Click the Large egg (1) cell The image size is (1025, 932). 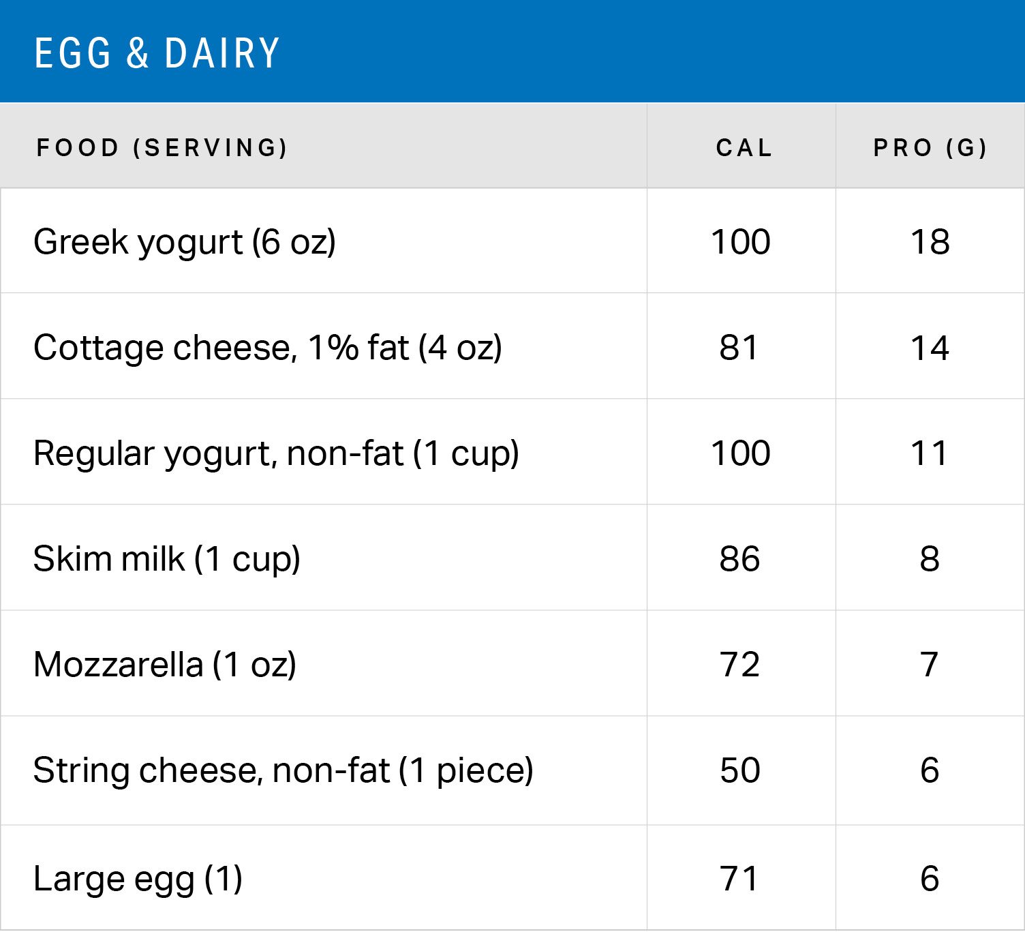(138, 878)
